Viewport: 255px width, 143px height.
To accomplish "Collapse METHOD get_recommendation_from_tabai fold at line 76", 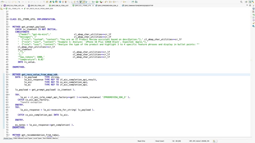I will (9, 135).
